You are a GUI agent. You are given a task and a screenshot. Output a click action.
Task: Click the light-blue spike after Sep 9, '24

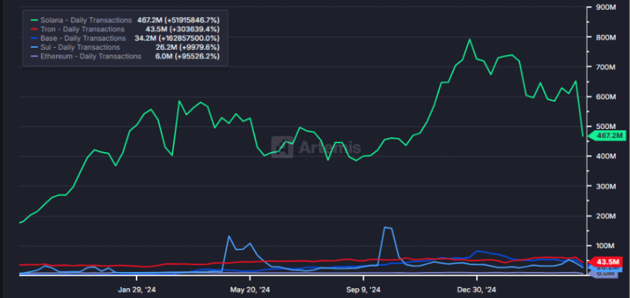(x=387, y=228)
